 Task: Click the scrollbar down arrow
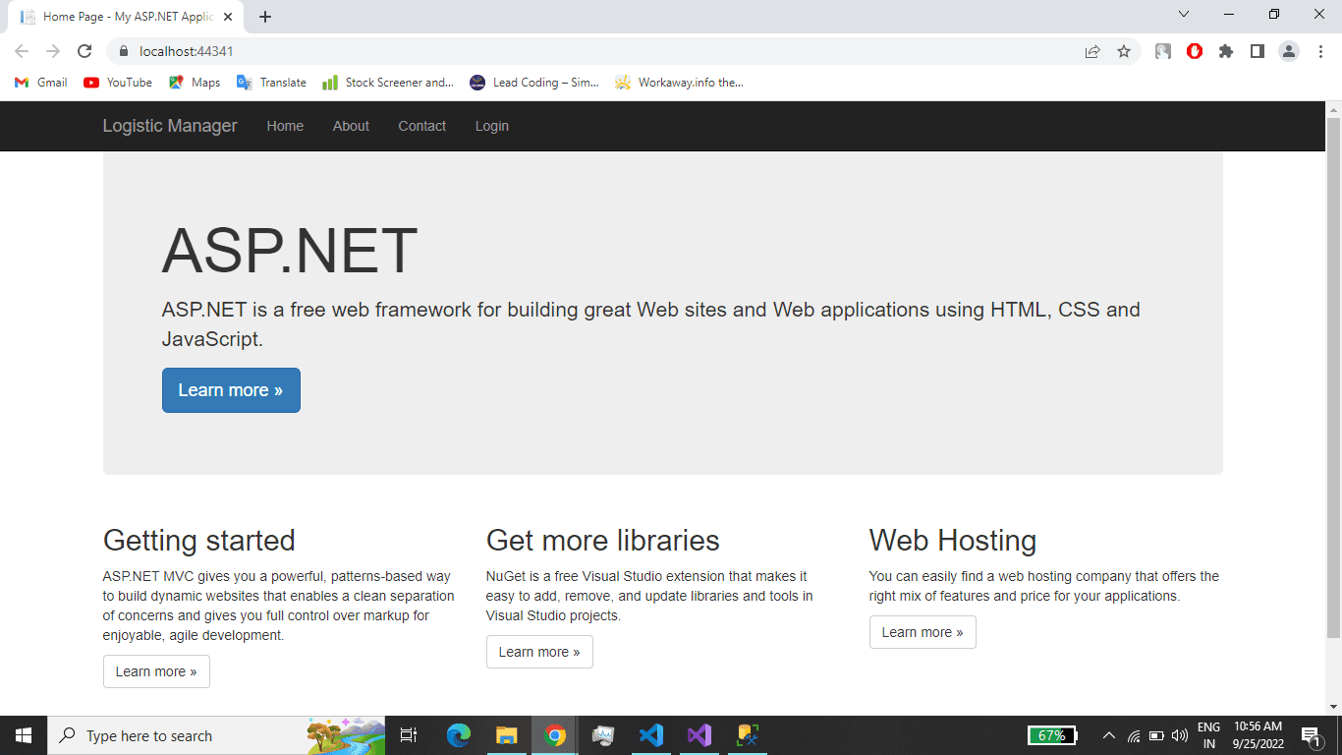tap(1333, 707)
